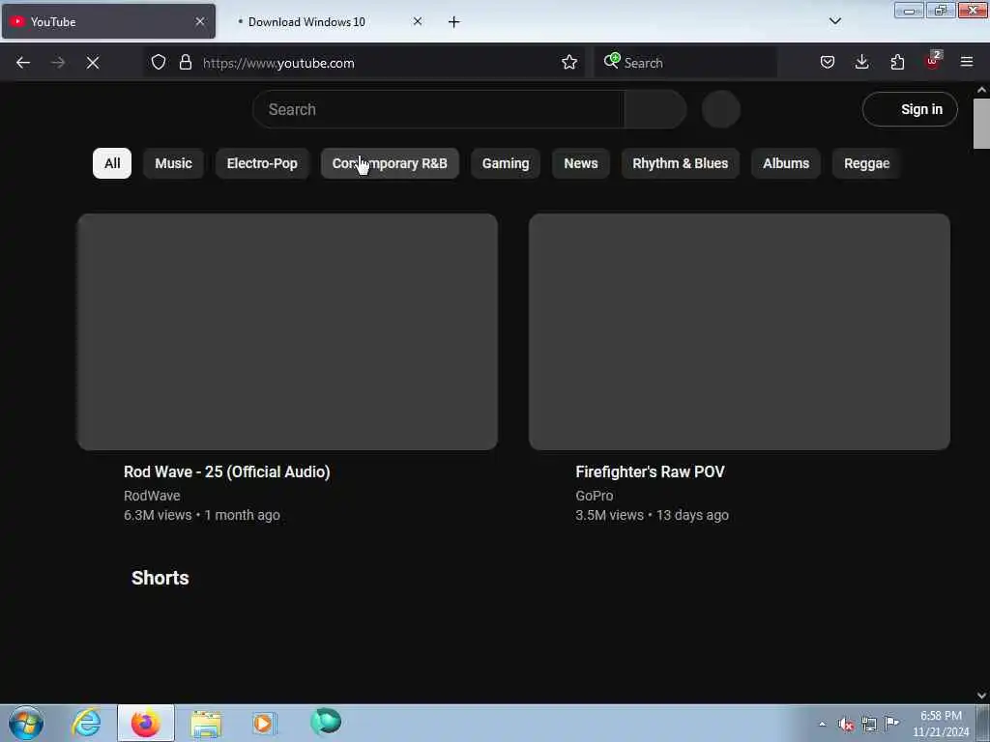
Task: Open the teal round taskbar app icon
Action: (326, 721)
